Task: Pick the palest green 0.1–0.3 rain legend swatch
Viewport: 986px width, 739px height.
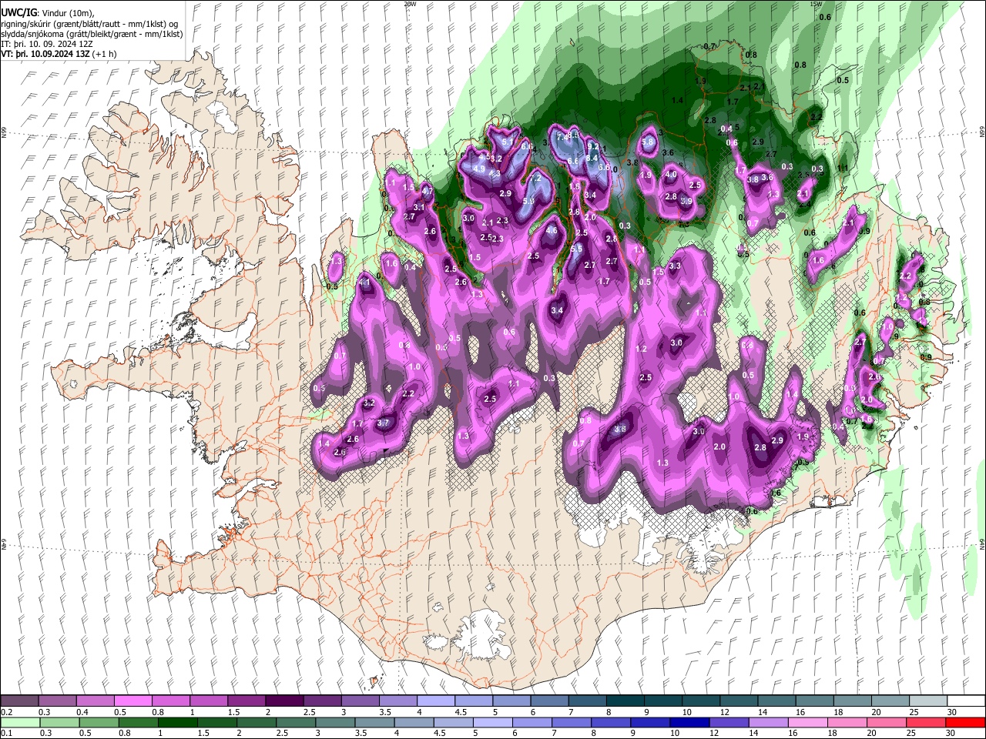Action: [19, 722]
